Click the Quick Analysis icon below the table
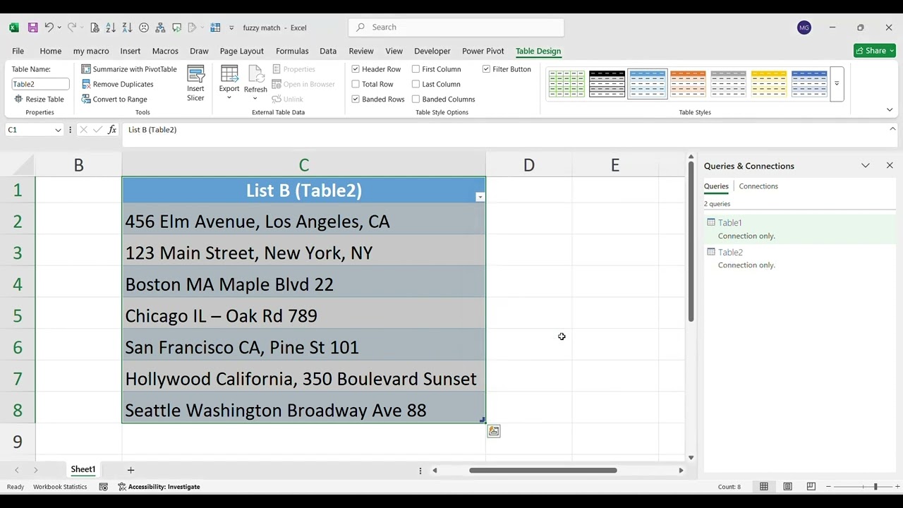This screenshot has height=508, width=903. pyautogui.click(x=494, y=431)
